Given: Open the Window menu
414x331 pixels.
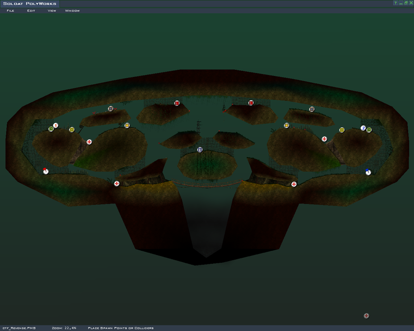Looking at the screenshot, I should 72,10.
